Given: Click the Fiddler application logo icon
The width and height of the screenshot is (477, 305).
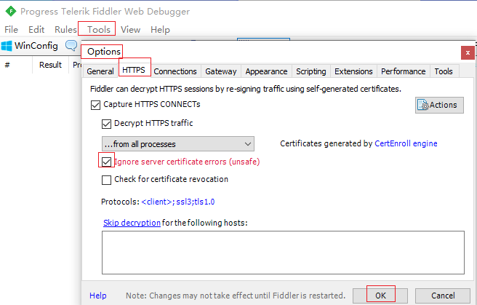Looking at the screenshot, I should (x=11, y=11).
